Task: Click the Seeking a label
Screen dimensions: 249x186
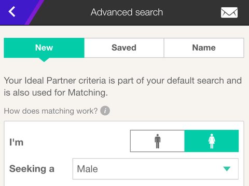Action: 32,169
